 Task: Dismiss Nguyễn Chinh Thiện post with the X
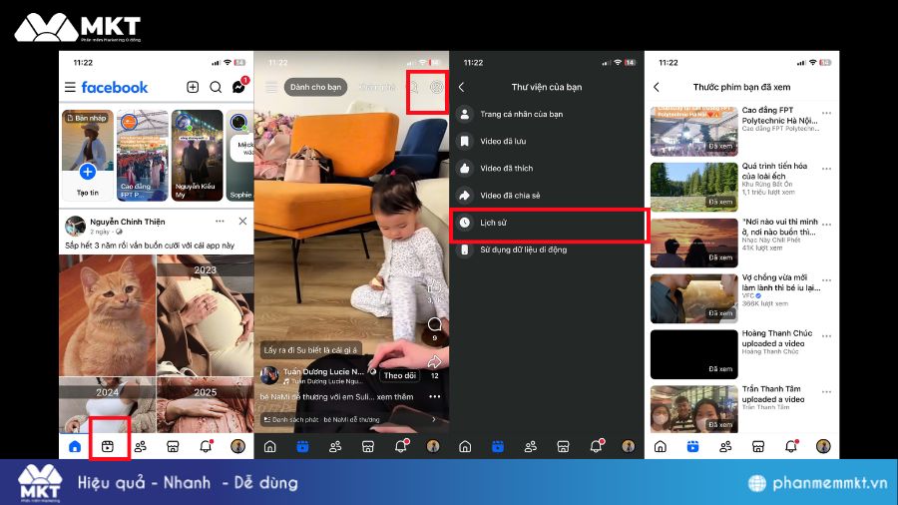click(x=242, y=221)
